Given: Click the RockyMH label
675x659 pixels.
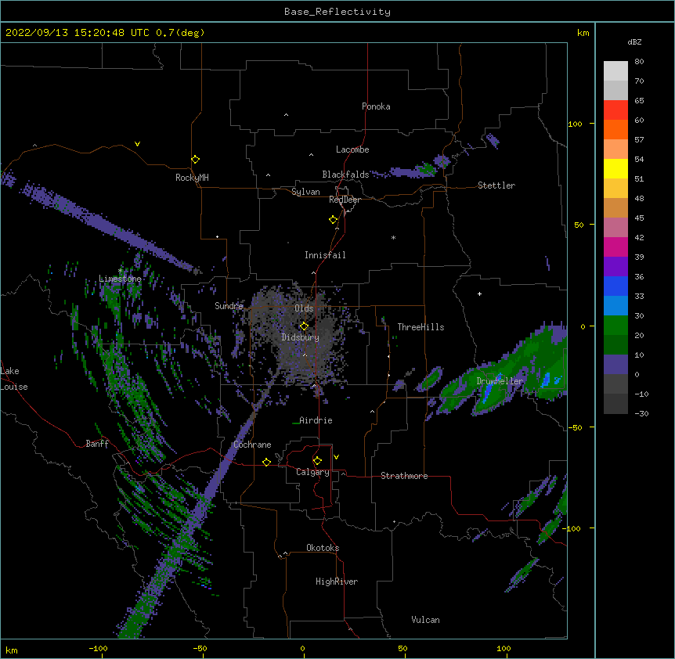Looking at the screenshot, I should [x=192, y=178].
